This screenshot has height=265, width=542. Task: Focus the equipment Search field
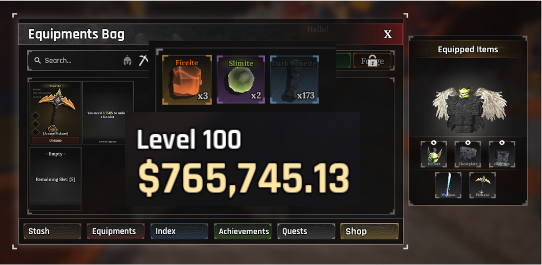point(77,61)
